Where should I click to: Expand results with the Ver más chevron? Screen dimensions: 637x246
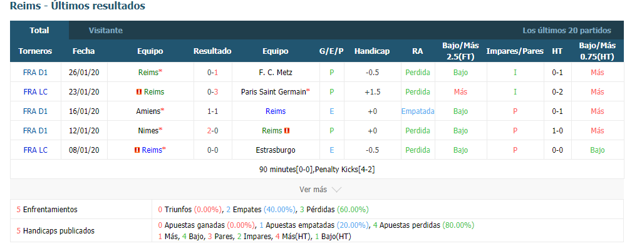336,190
